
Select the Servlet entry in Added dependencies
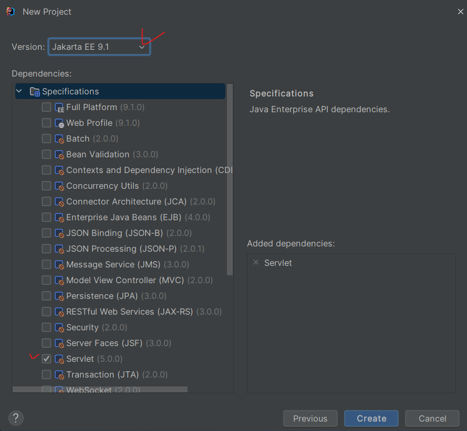(x=278, y=263)
